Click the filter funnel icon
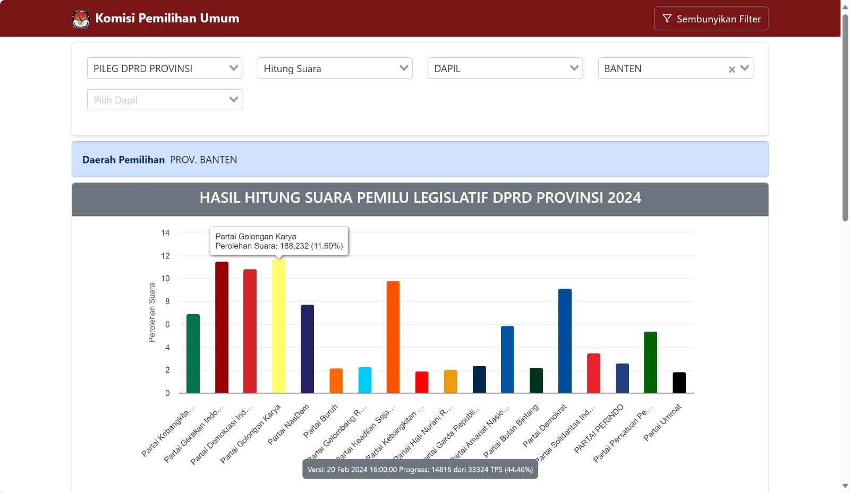Image resolution: width=850 pixels, height=493 pixels. (667, 19)
